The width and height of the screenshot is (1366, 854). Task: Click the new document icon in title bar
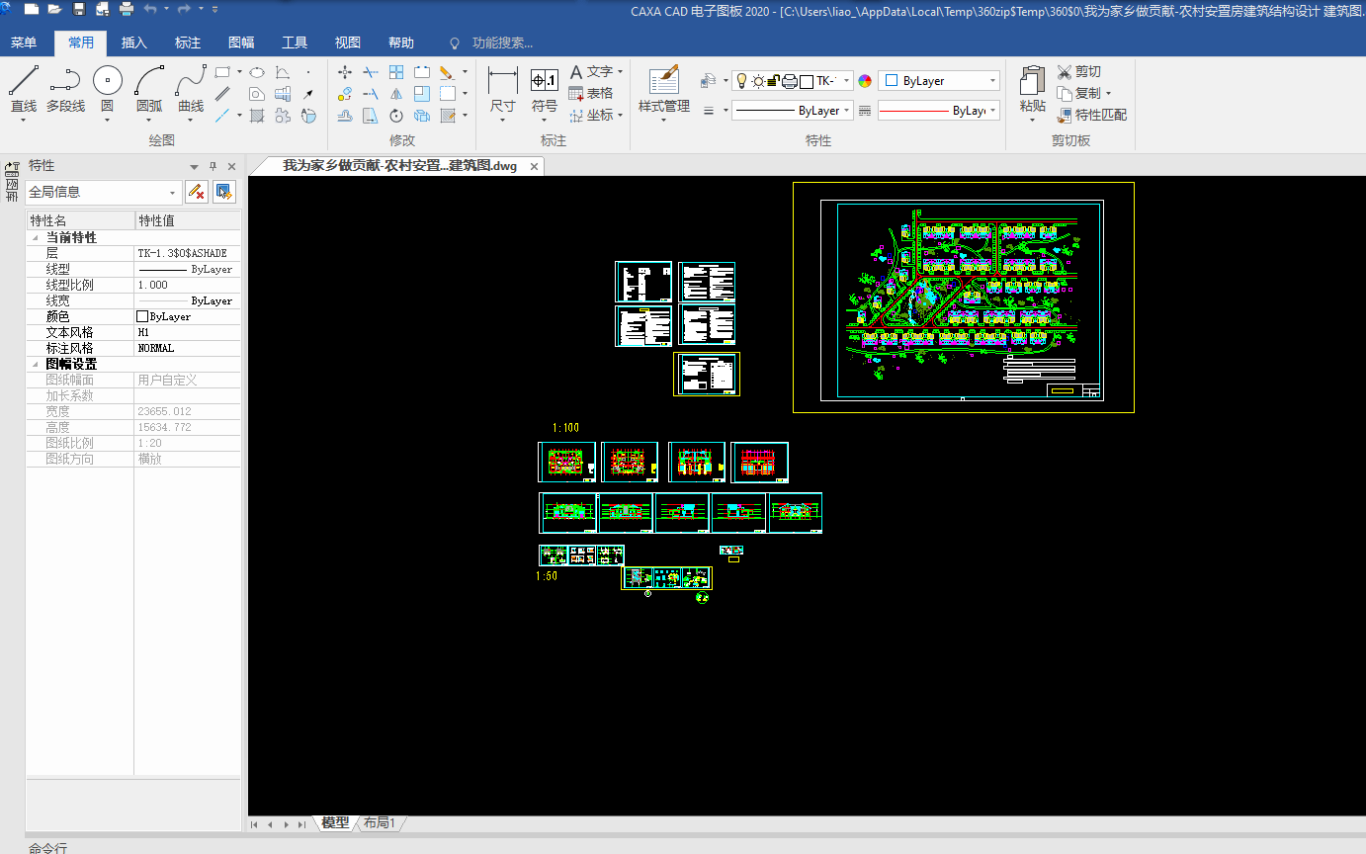[x=32, y=9]
